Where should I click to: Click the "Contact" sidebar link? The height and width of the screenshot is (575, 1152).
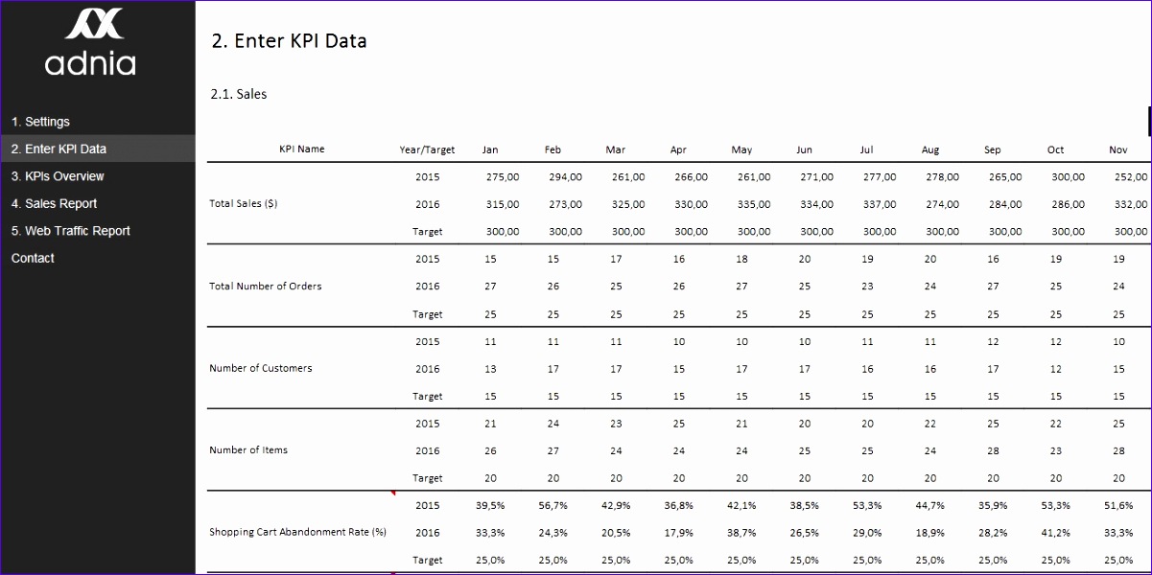coord(33,258)
